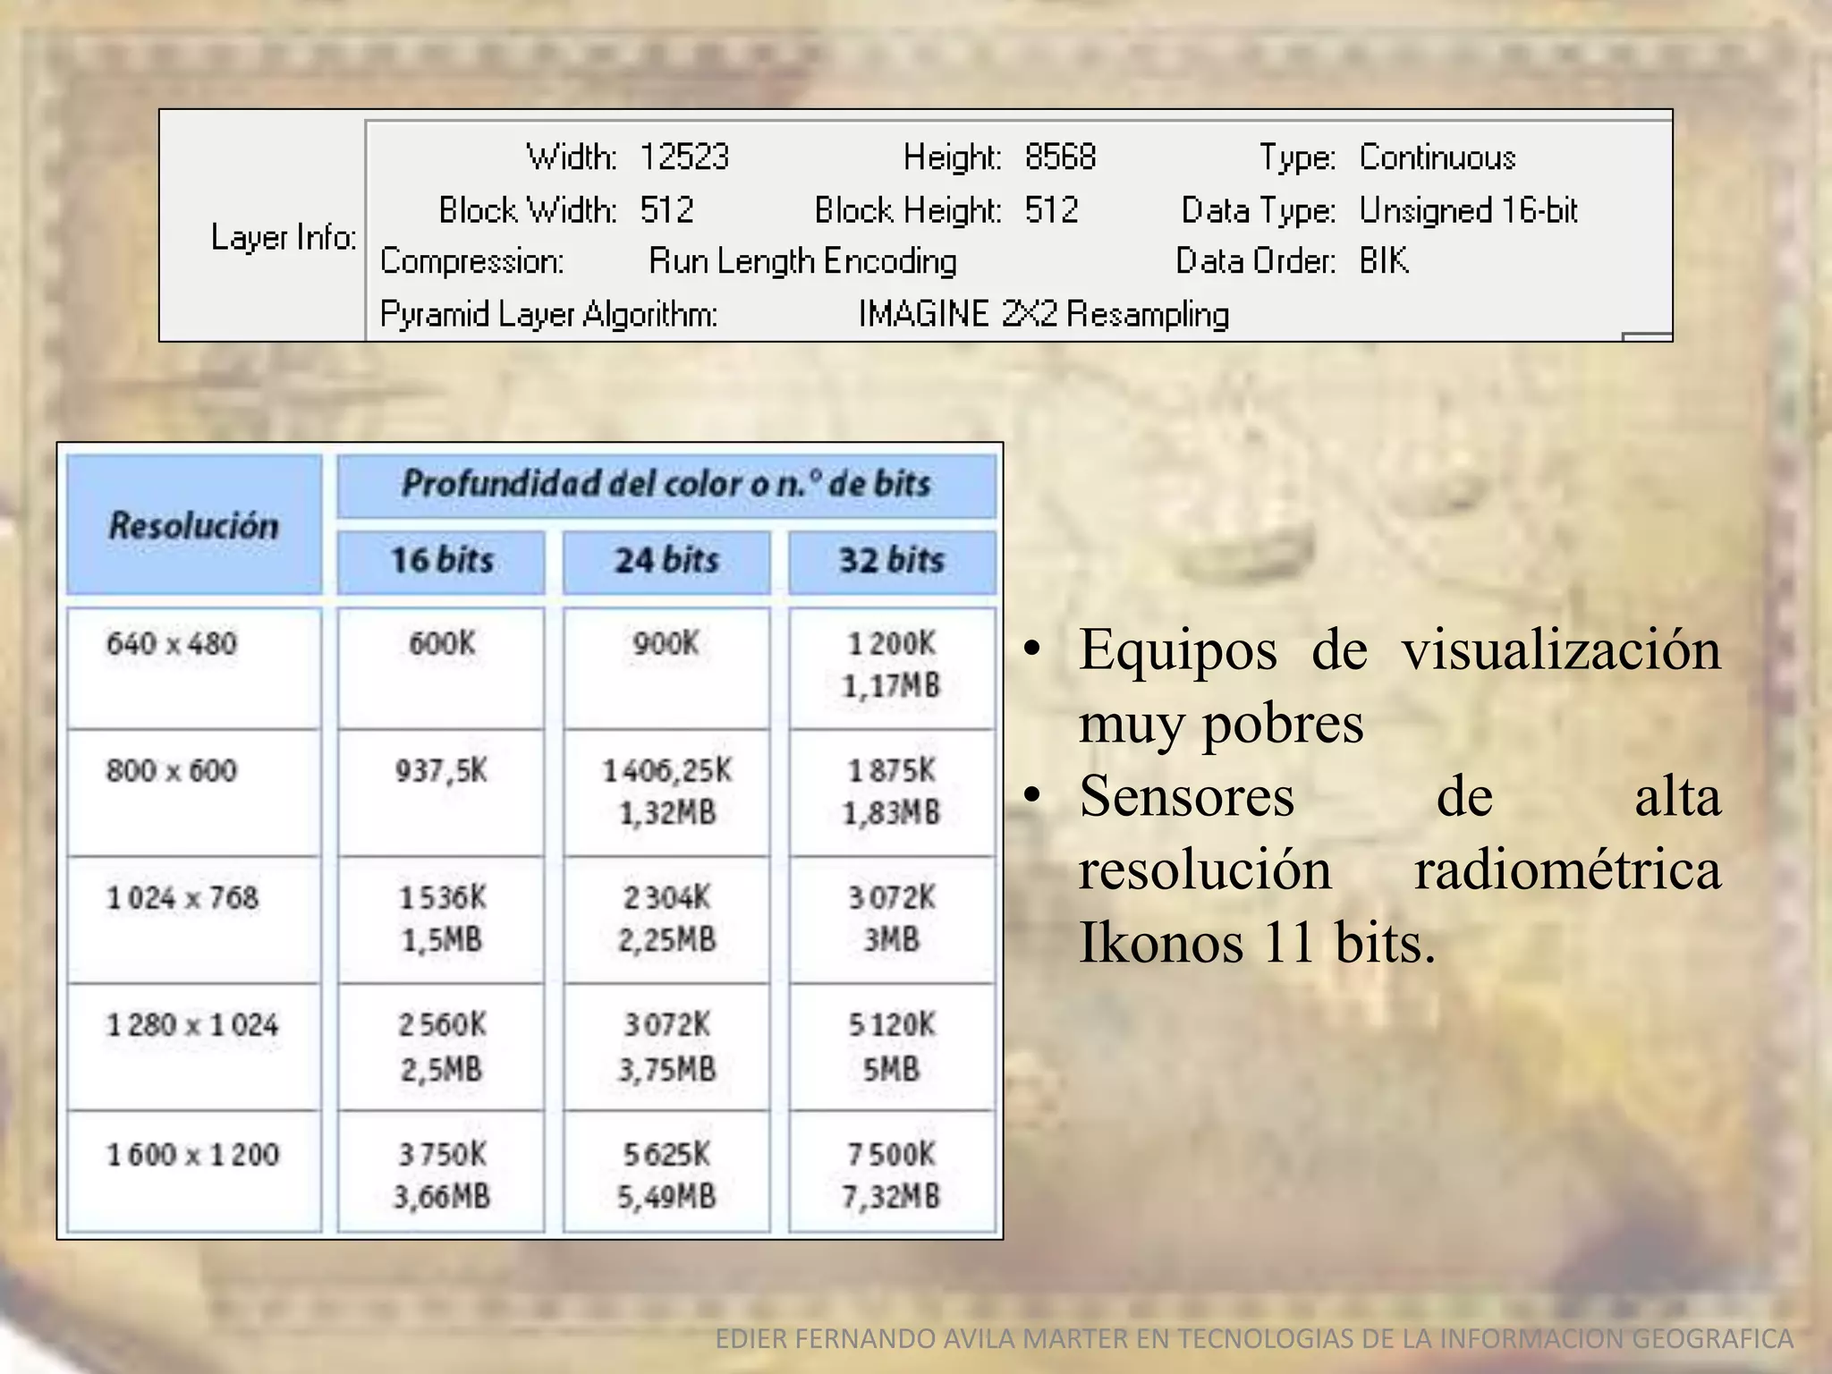
Task: Select the 937,5K table cell
Action: 441,793
